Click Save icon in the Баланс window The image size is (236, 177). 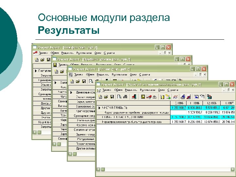click(84, 81)
